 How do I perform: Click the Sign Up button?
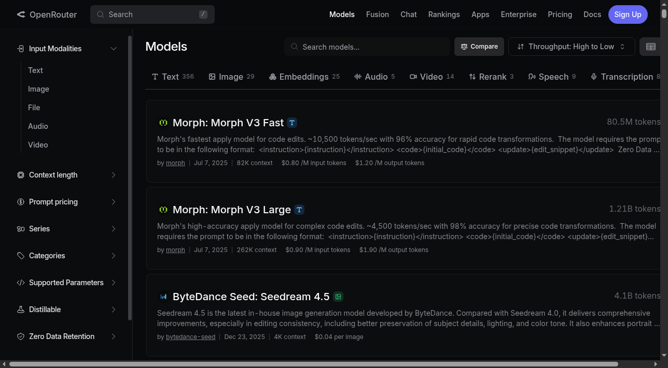[x=628, y=14]
